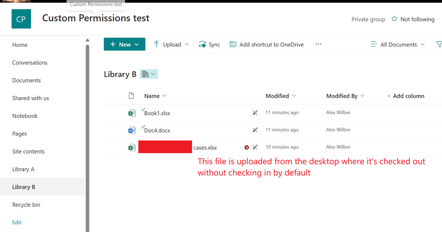Open Shared with us in navigation
Image resolution: width=442 pixels, height=232 pixels.
pos(31,98)
